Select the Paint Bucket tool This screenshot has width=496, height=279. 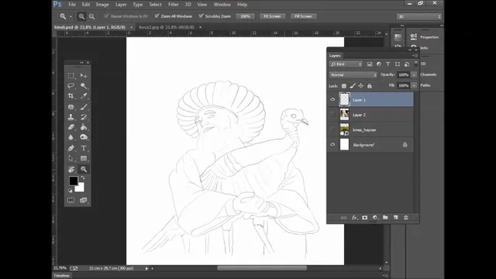(x=84, y=127)
